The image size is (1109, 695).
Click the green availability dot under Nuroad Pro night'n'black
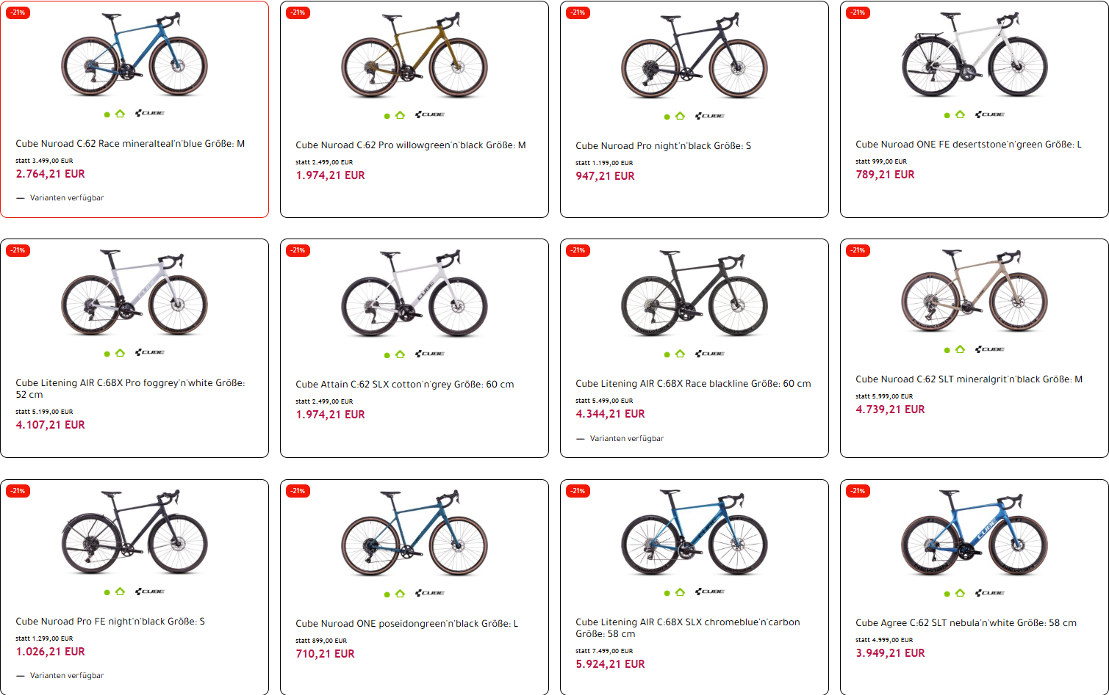(667, 117)
